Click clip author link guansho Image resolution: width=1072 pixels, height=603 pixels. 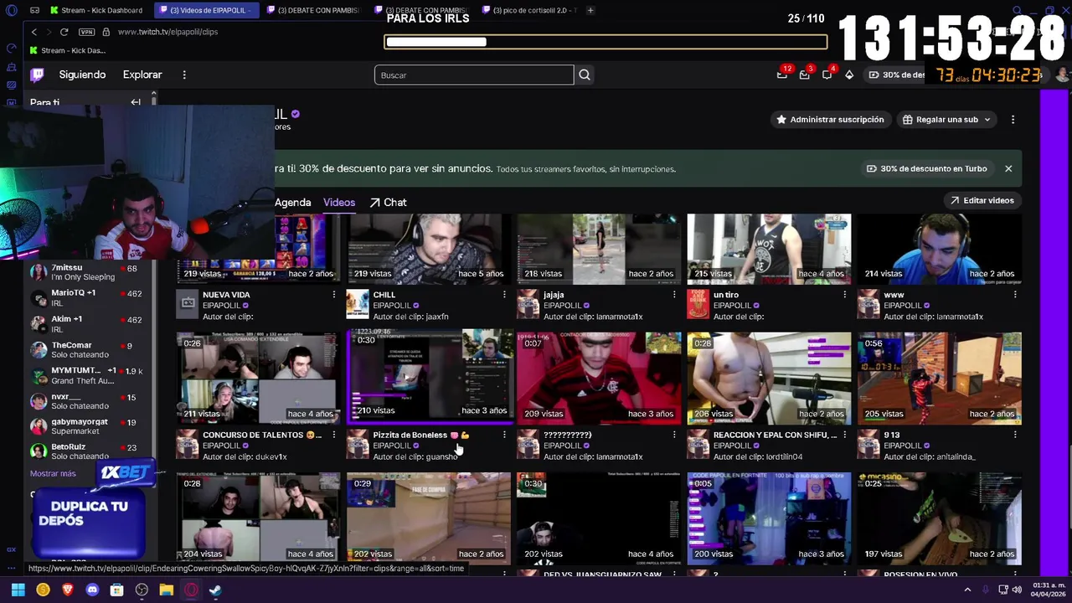click(441, 457)
